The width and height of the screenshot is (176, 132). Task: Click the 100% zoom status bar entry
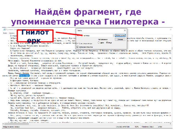[137, 127]
